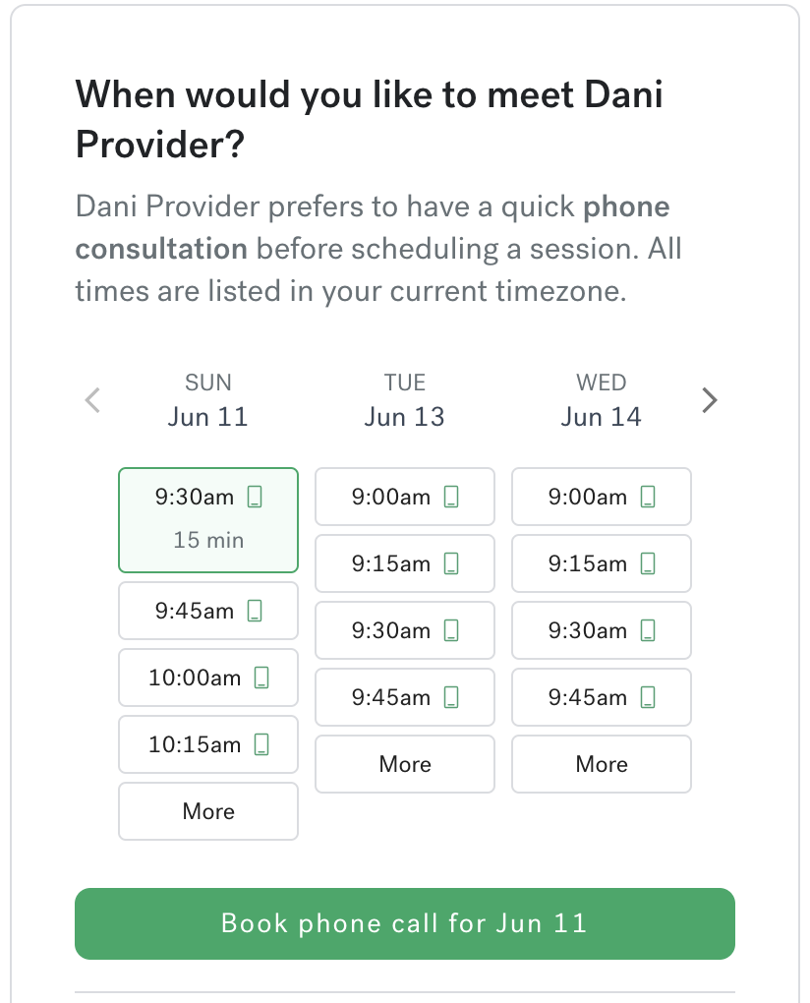Choose Tuesday 9:30am time slot
This screenshot has width=810, height=1003.
[x=405, y=630]
